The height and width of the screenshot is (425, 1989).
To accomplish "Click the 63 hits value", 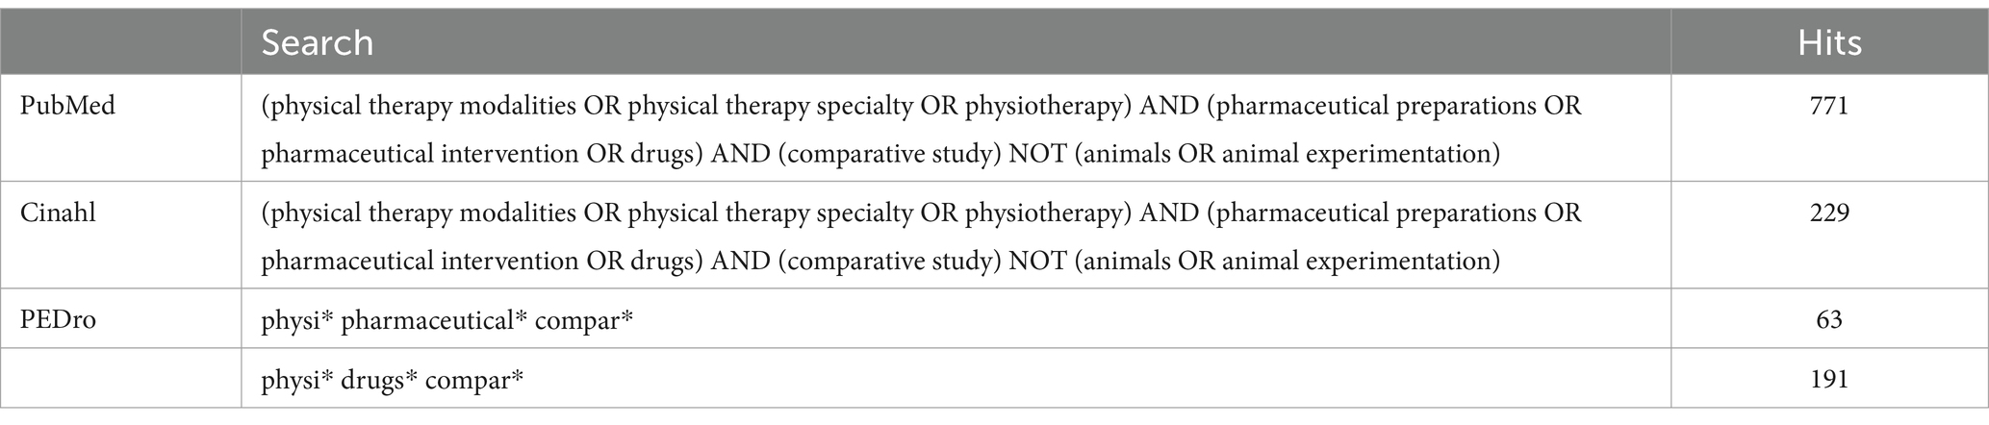I will 1829,319.
